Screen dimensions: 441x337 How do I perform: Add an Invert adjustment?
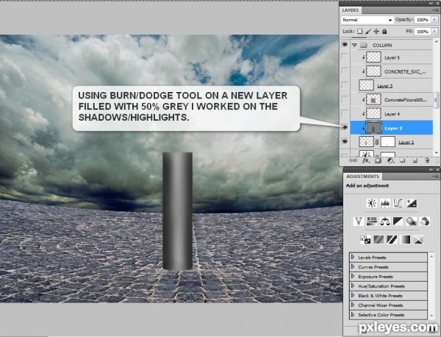(x=365, y=240)
